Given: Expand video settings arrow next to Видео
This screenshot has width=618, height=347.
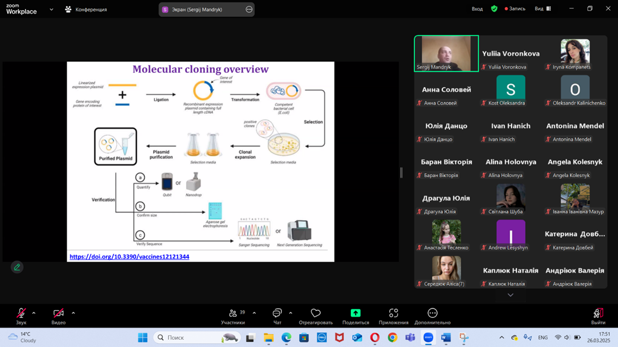Looking at the screenshot, I should (x=73, y=313).
